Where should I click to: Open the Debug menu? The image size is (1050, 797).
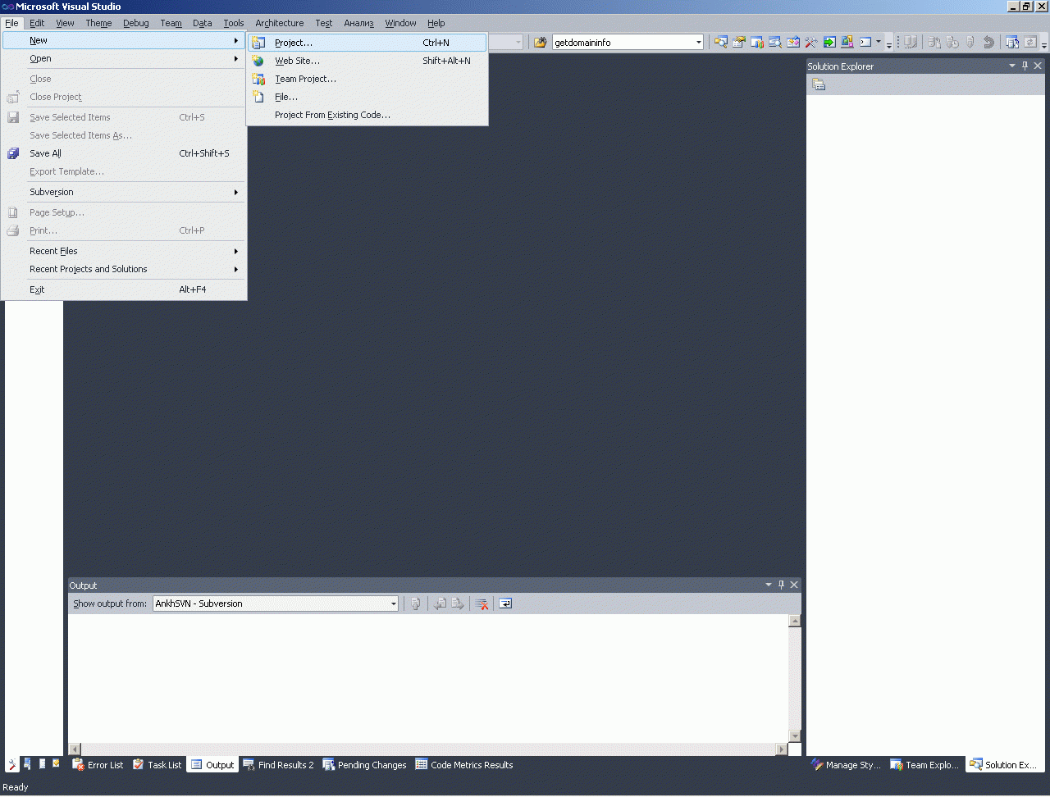click(136, 23)
